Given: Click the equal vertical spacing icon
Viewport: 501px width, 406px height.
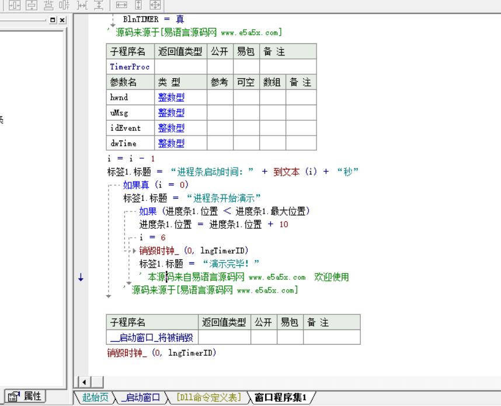Looking at the screenshot, I should (99, 5).
